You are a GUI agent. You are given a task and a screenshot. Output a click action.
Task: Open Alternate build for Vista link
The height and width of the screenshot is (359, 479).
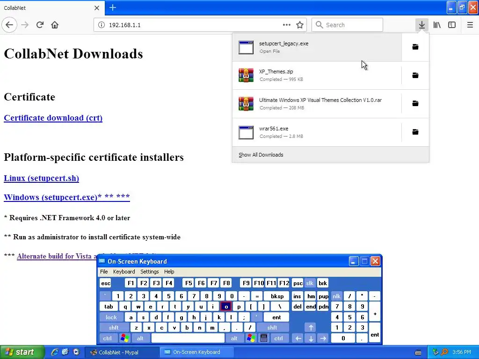(x=57, y=256)
